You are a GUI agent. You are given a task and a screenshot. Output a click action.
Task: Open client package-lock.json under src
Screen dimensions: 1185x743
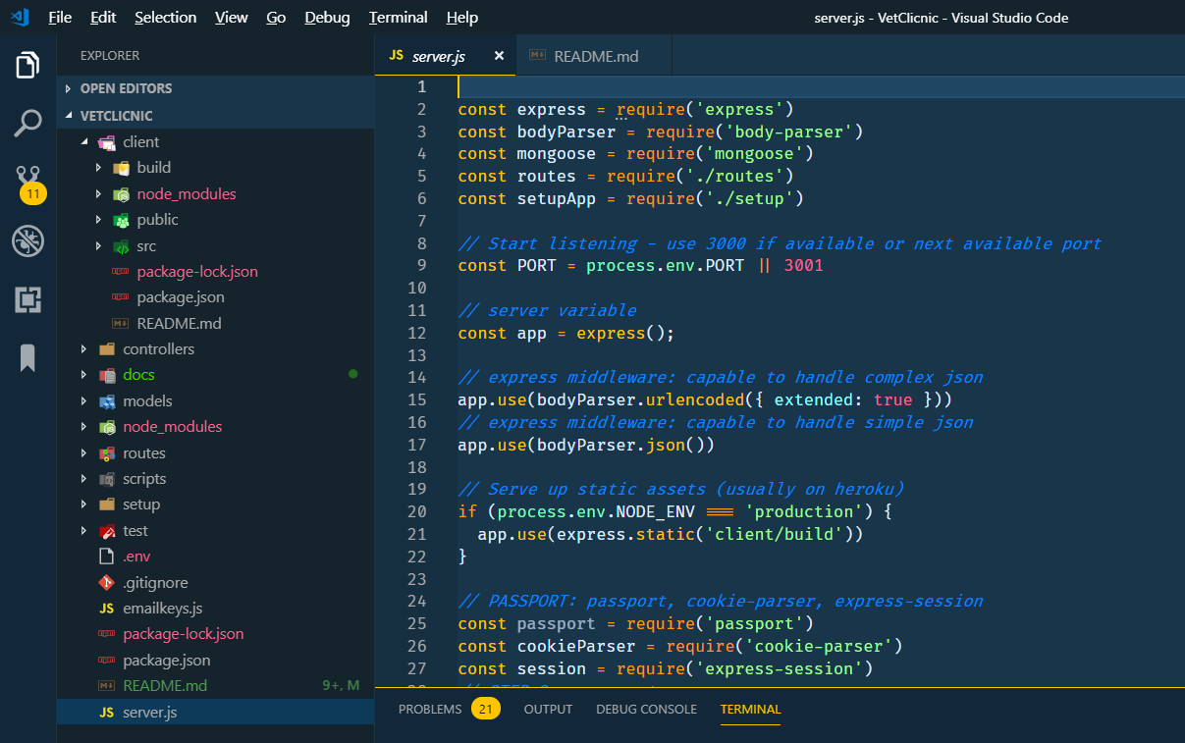pos(215,272)
